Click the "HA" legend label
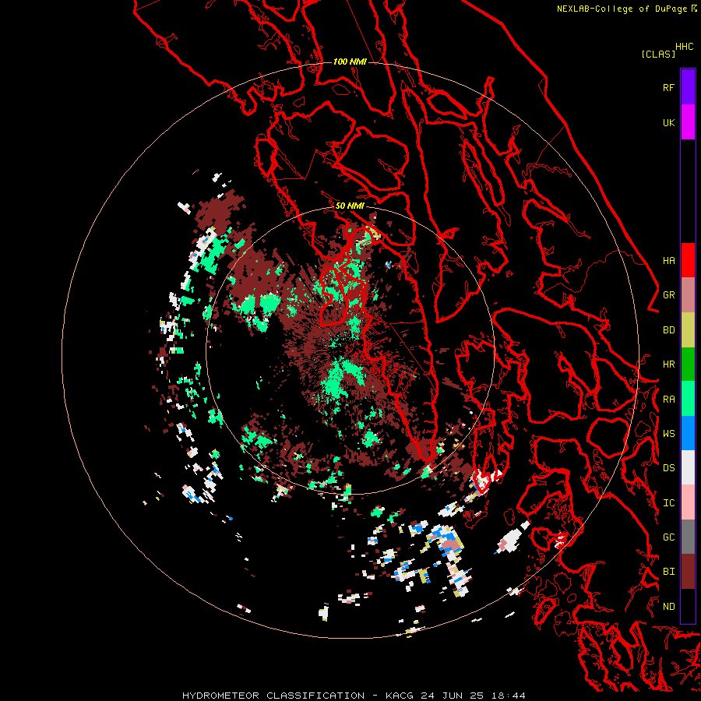The width and height of the screenshot is (701, 701). (668, 261)
